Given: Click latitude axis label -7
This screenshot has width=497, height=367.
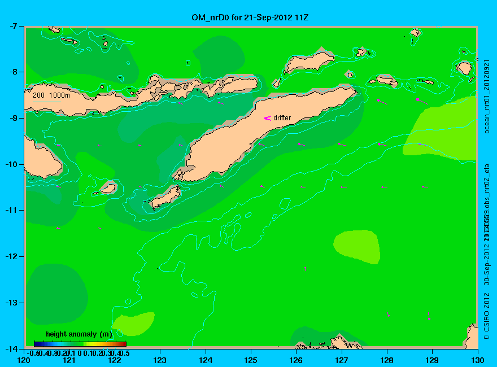Looking at the screenshot, I should pyautogui.click(x=14, y=26).
